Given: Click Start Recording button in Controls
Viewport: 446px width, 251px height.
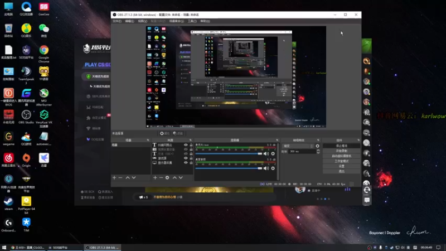Looking at the screenshot, I should [x=341, y=151].
